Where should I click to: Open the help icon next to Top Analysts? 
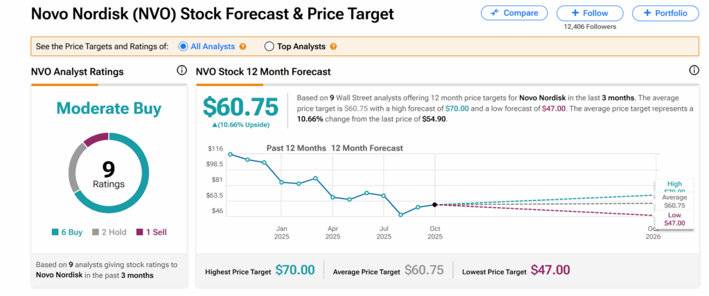point(334,46)
